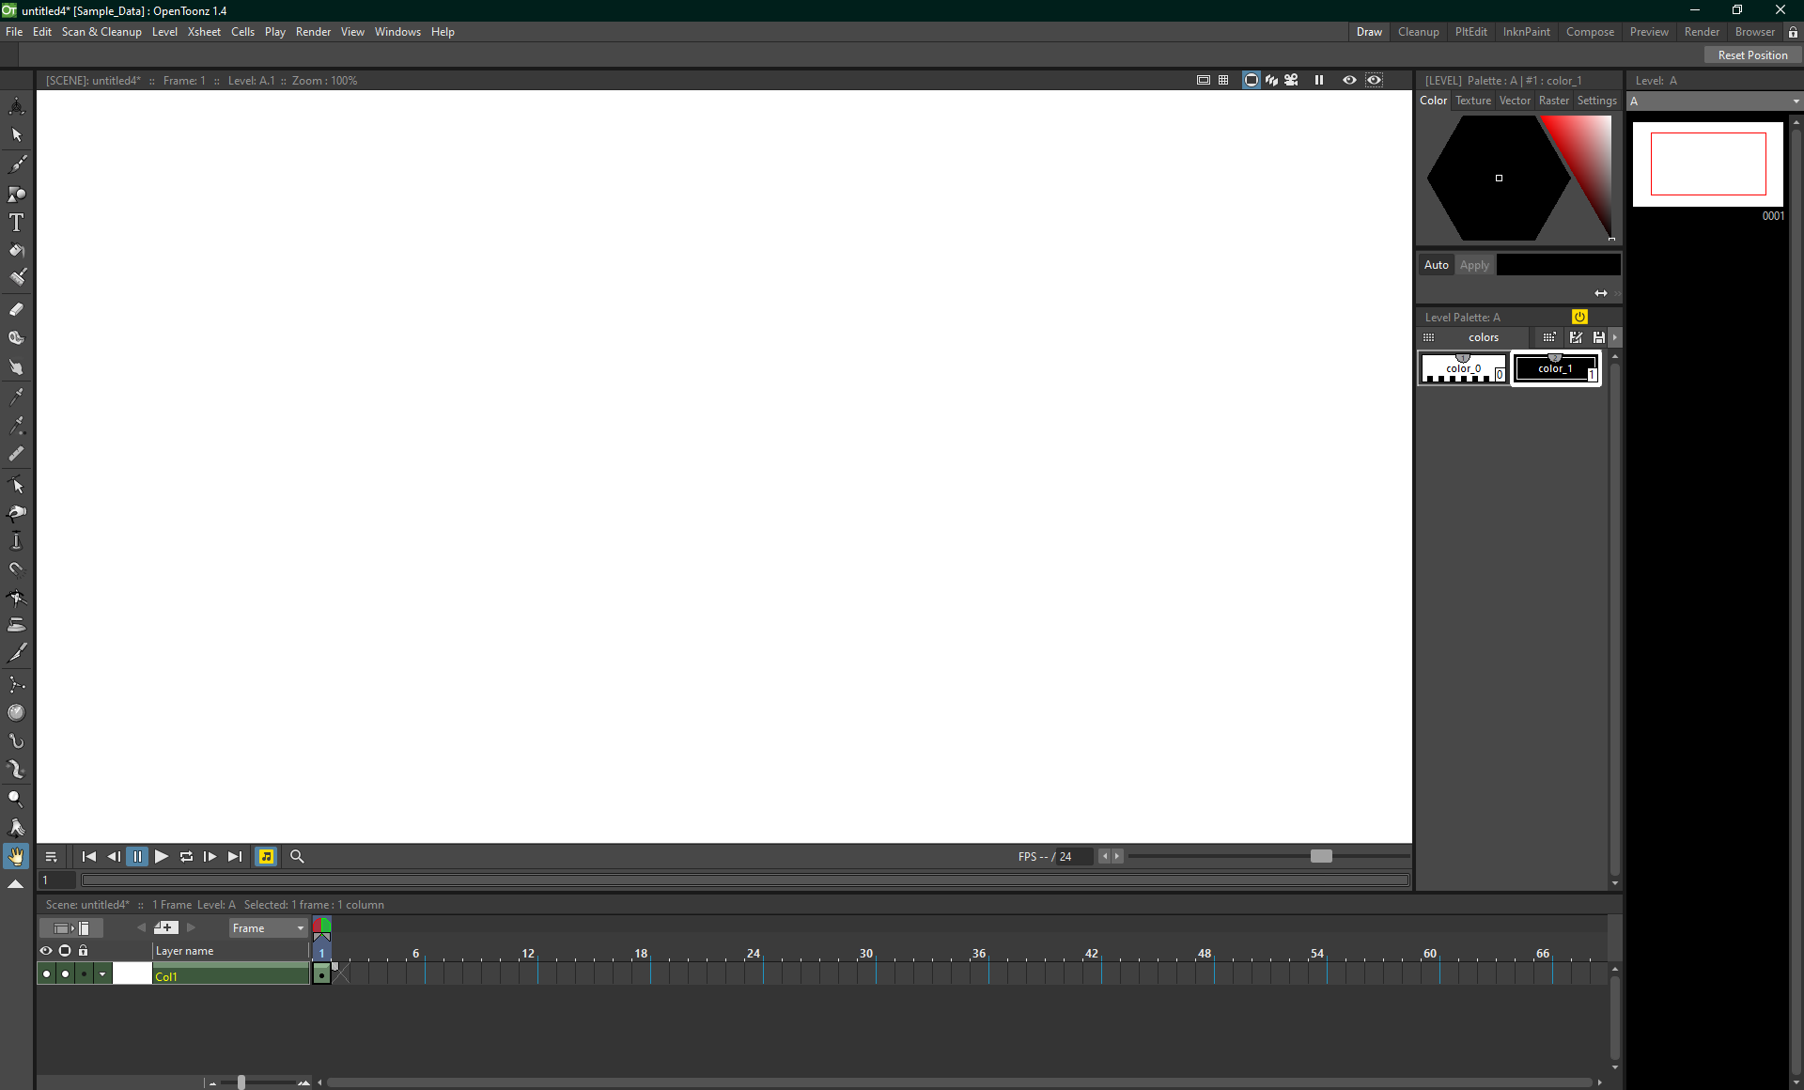This screenshot has width=1804, height=1090.
Task: Open the Xsheet menu
Action: tap(204, 31)
